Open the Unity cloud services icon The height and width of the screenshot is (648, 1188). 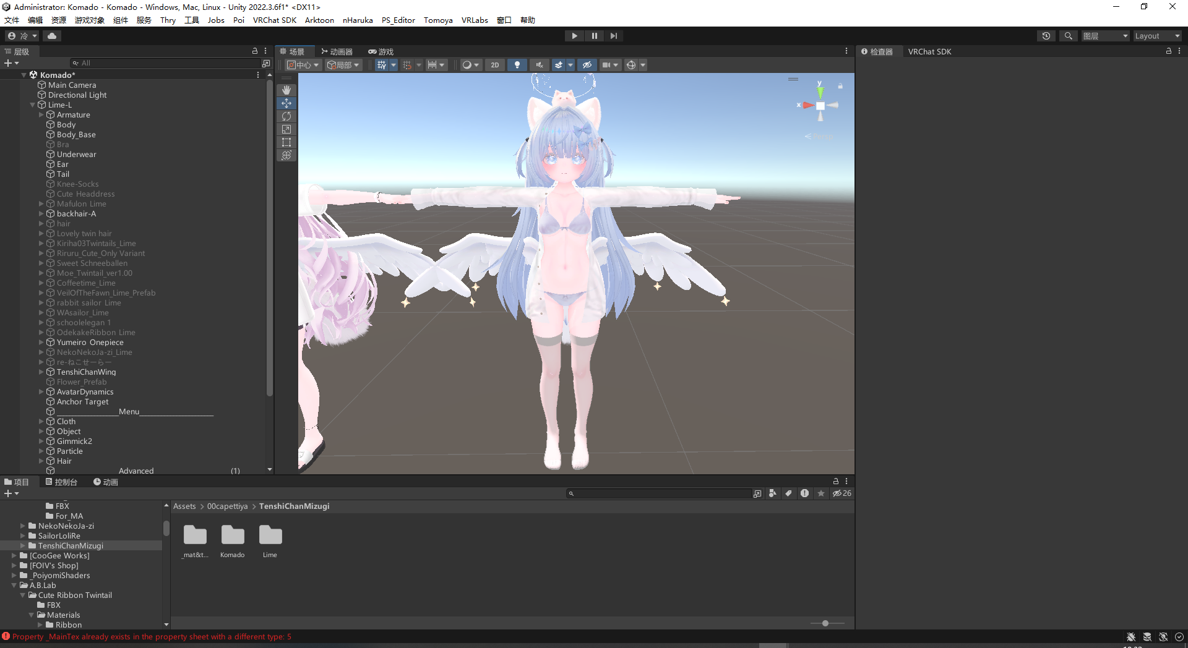click(x=52, y=36)
